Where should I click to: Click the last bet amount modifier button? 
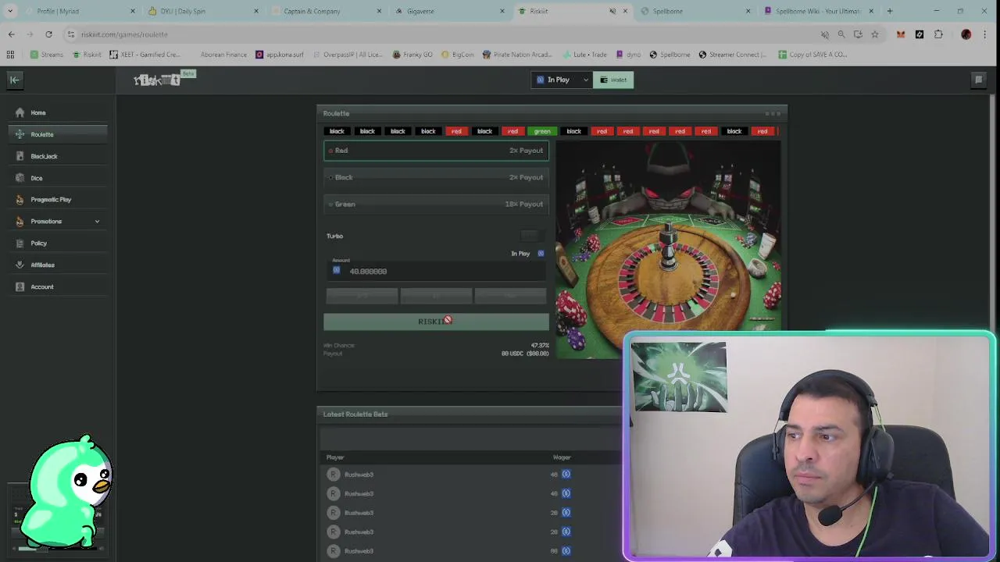pyautogui.click(x=510, y=296)
